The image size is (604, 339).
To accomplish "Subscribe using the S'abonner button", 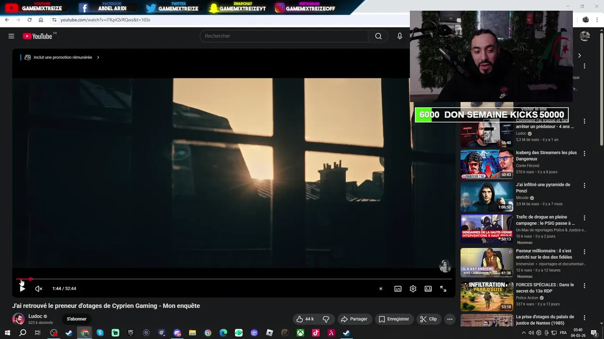I will [x=76, y=319].
